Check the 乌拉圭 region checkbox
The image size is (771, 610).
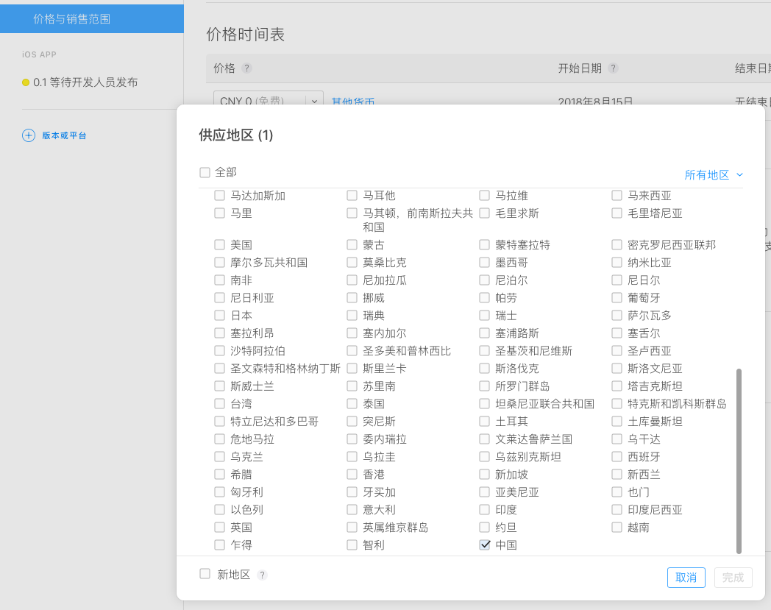tap(352, 456)
